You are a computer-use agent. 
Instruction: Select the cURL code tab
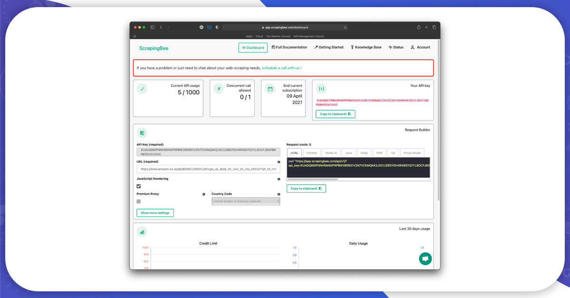click(294, 153)
